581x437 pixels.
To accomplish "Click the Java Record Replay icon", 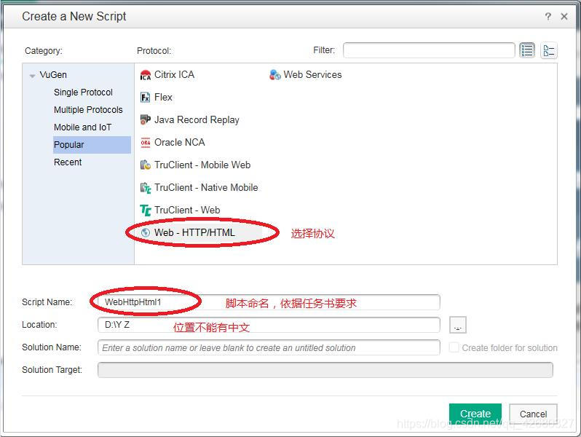I will 146,119.
